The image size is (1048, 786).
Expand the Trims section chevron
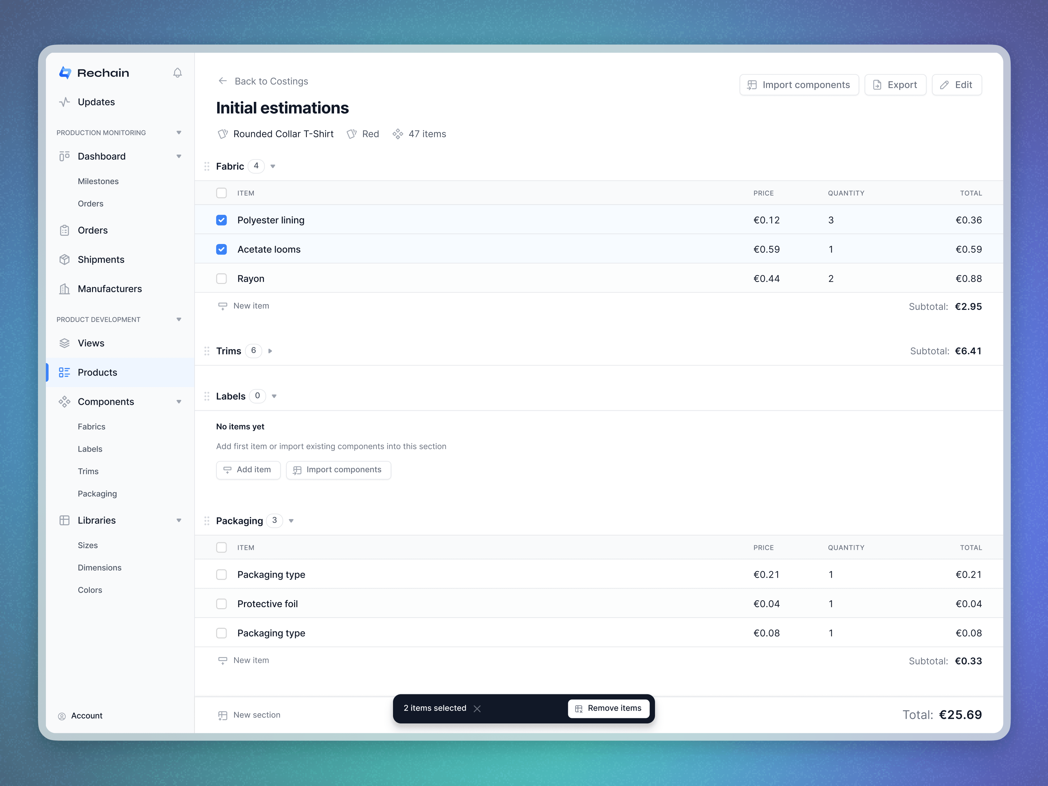[271, 351]
